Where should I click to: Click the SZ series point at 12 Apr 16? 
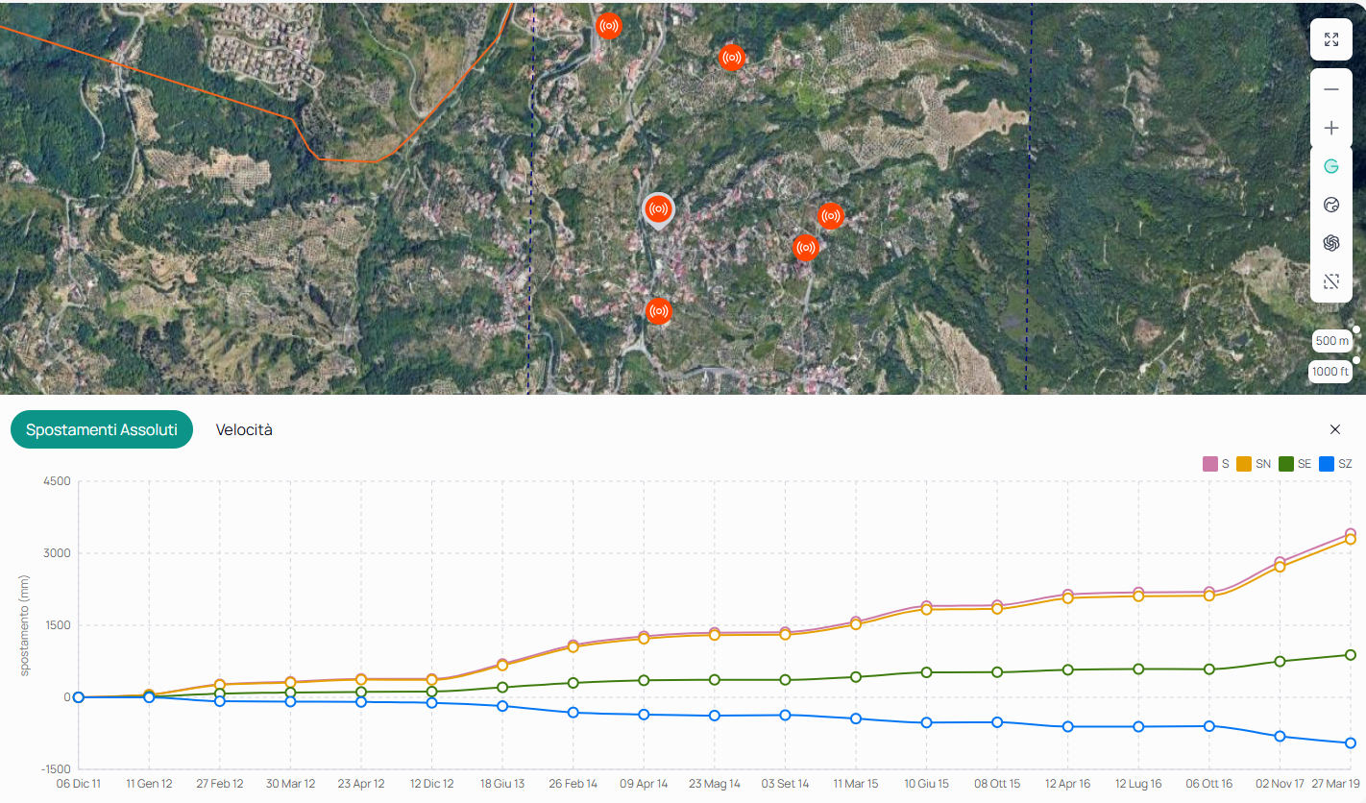(1067, 726)
